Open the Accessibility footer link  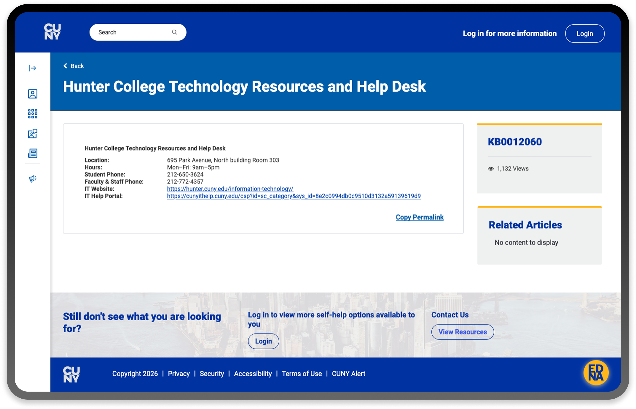tap(253, 374)
